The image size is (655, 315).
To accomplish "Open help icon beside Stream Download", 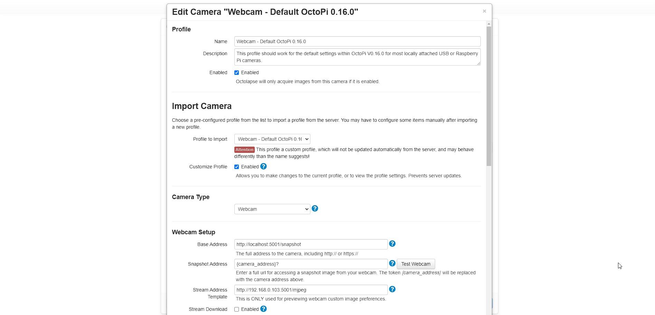I will point(263,309).
